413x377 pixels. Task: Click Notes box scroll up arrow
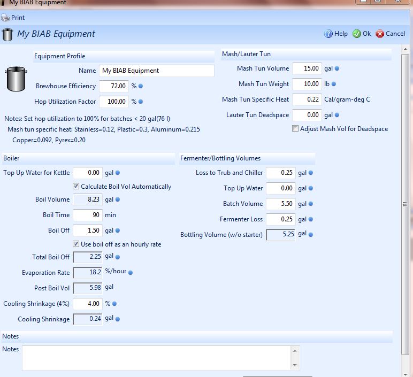(295, 351)
